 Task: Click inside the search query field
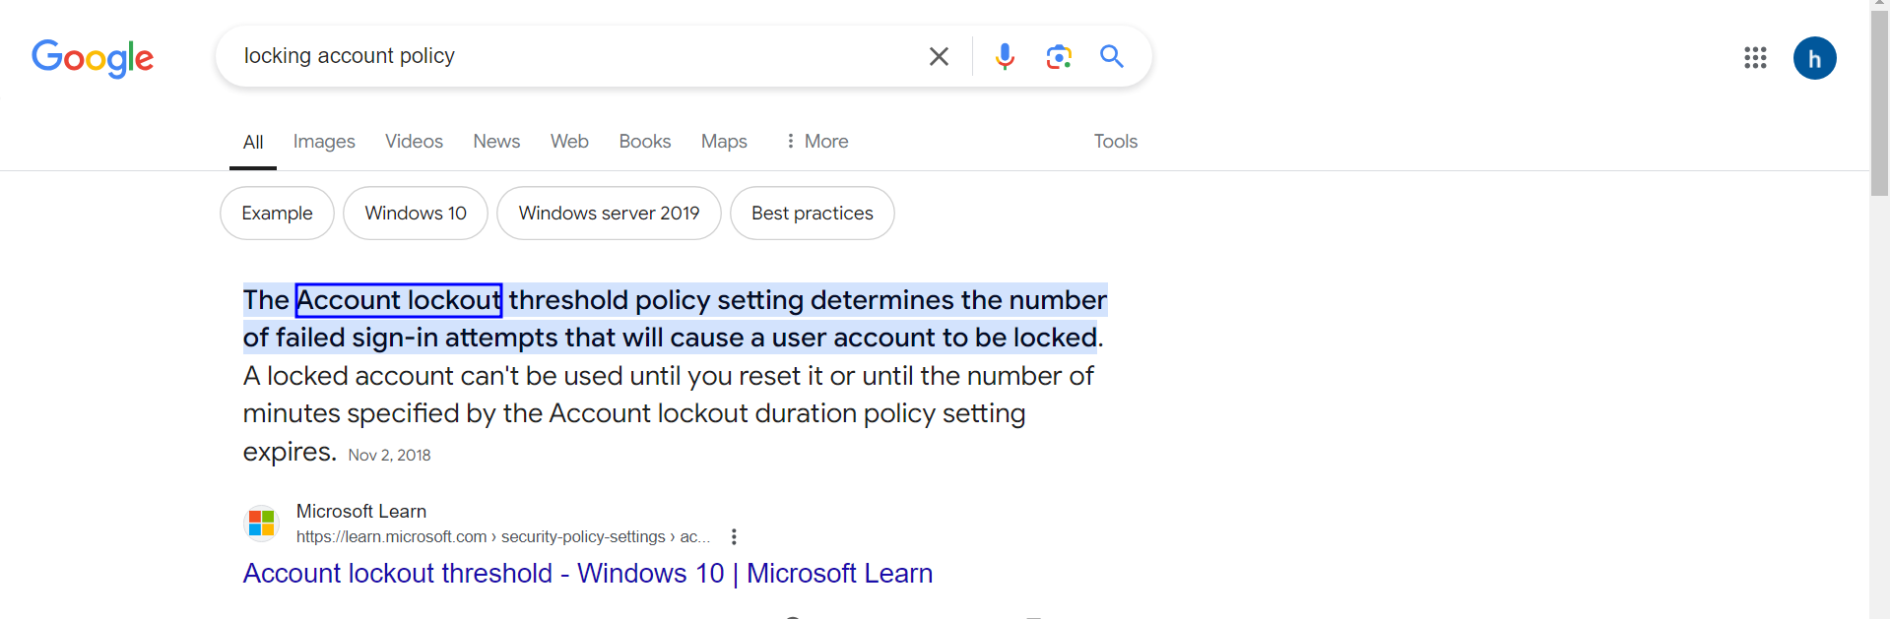(571, 56)
